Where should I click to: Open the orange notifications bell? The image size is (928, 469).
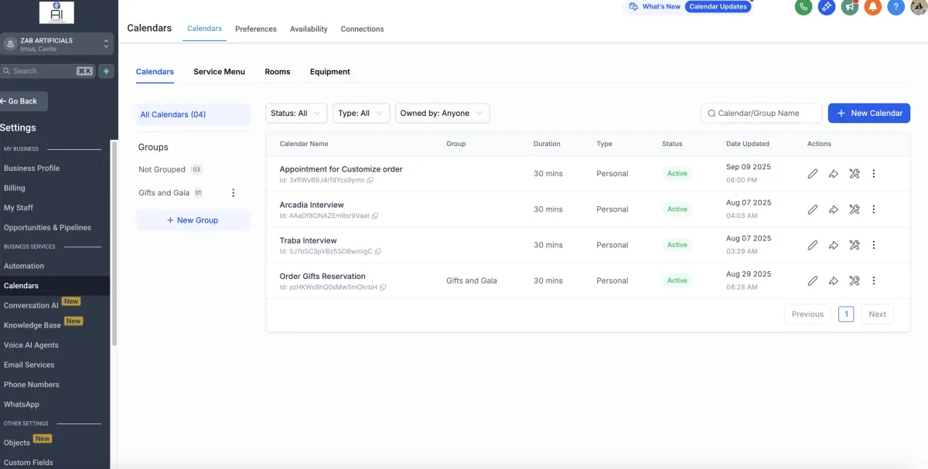tap(873, 7)
